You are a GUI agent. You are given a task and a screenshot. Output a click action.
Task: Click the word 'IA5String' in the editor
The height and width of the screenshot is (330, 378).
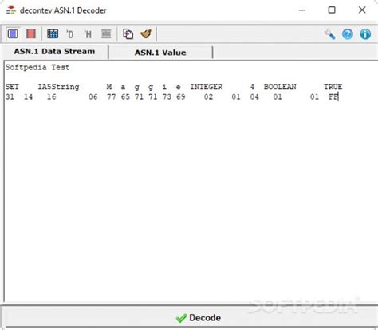click(58, 87)
